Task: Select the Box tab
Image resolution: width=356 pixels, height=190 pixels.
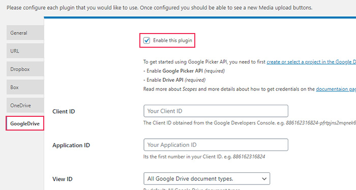Action: point(25,87)
